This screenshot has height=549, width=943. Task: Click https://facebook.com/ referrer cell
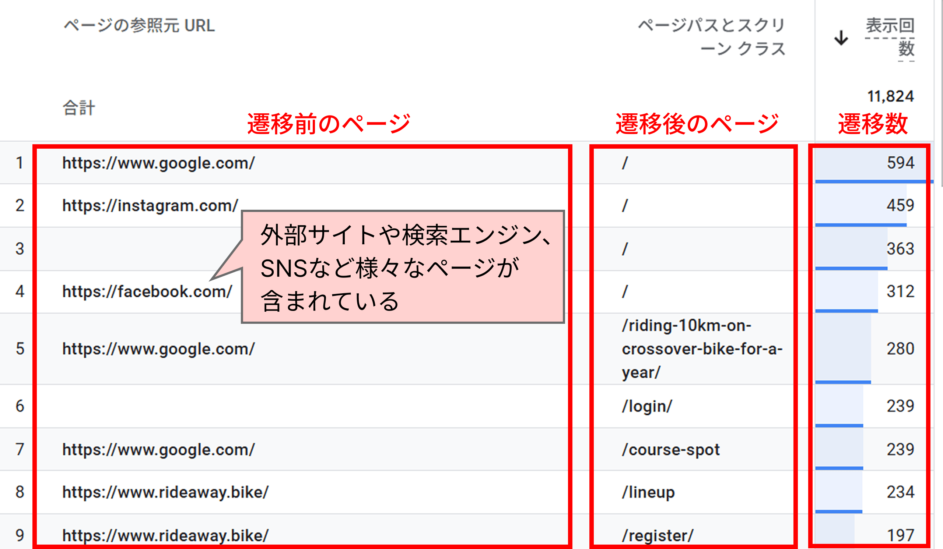click(x=147, y=291)
